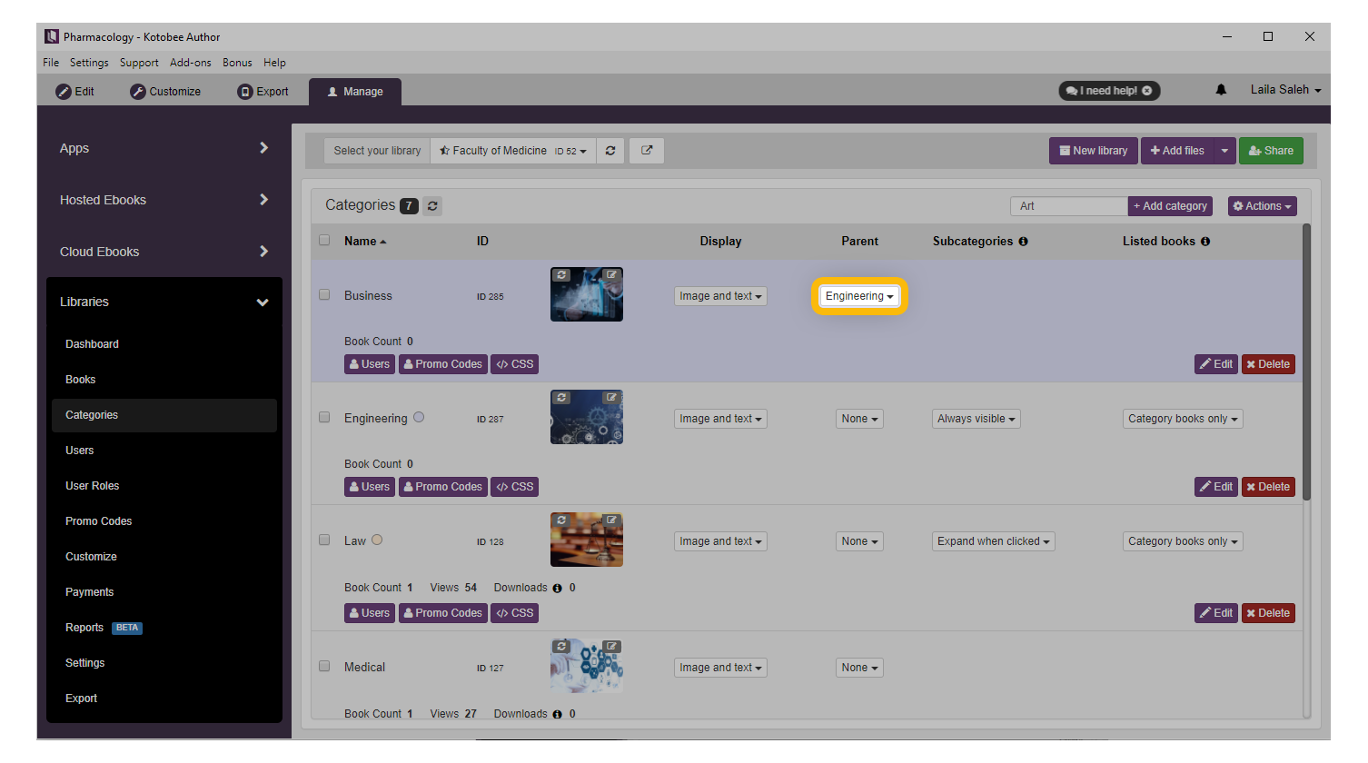
Task: Check the Engineering category checkbox
Action: [324, 418]
